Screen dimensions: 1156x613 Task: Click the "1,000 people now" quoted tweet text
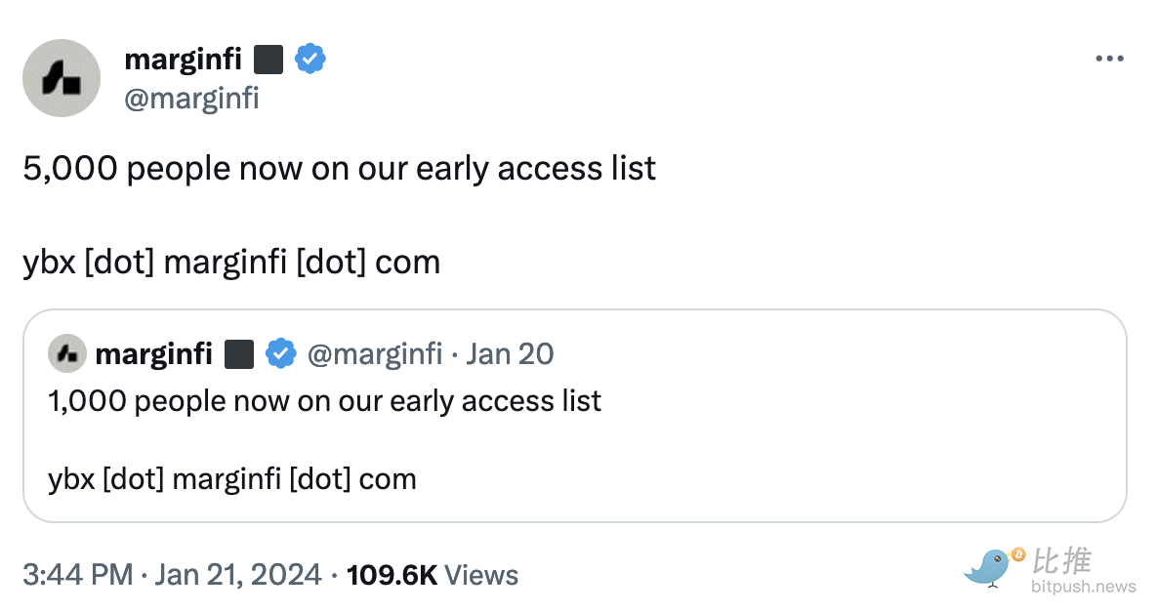324,401
